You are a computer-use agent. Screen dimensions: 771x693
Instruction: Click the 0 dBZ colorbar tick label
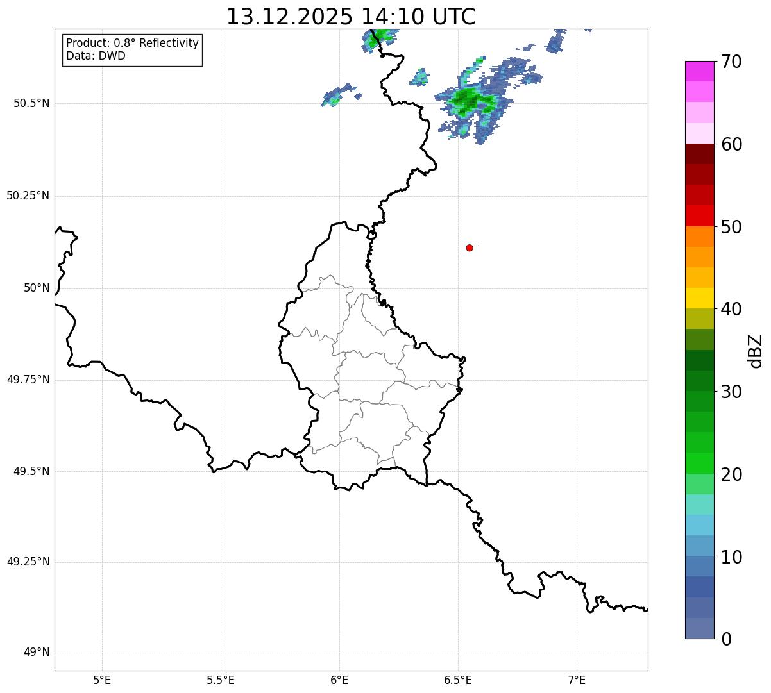726,639
